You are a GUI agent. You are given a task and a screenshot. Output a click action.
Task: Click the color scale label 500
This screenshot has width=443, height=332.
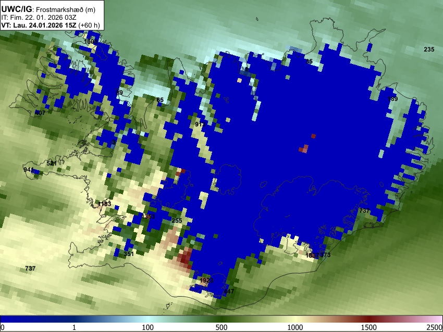(221, 327)
